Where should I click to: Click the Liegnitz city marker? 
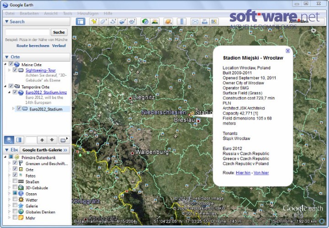coord(130,98)
